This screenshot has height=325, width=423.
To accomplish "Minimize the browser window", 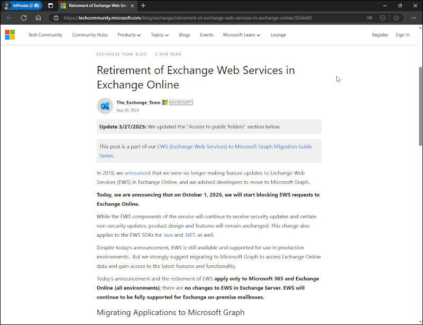I will tap(385, 5).
